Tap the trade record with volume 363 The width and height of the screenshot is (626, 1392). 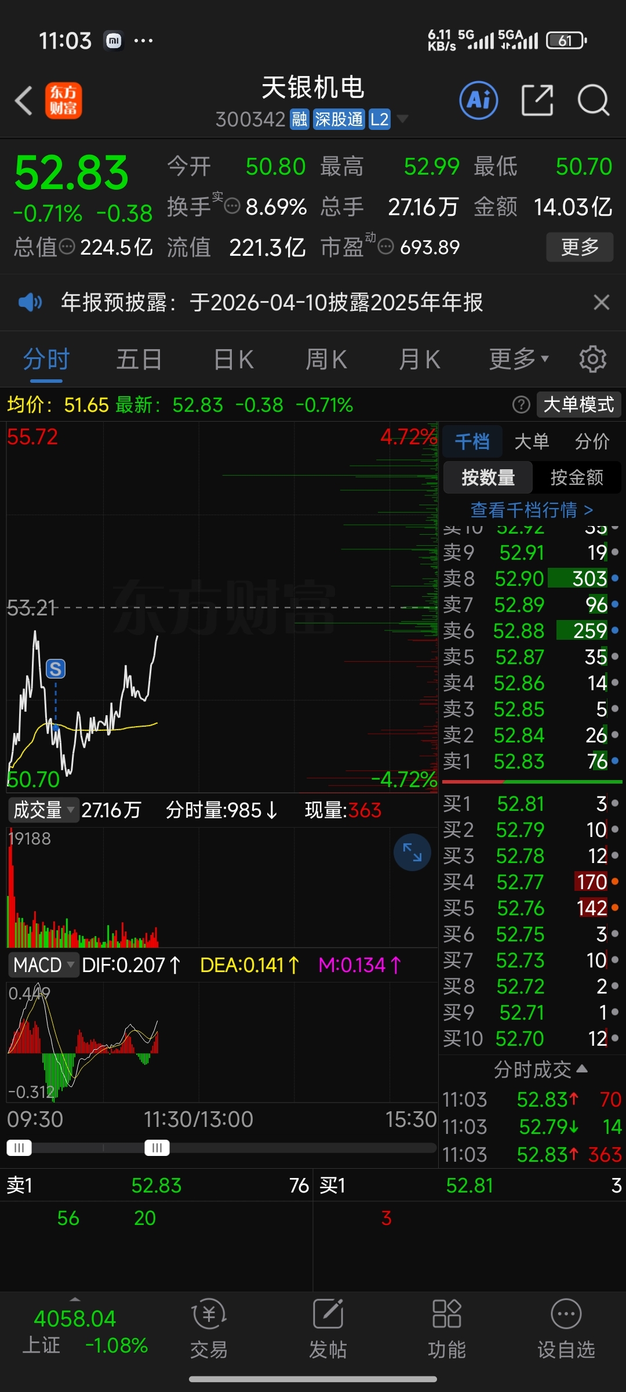coord(532,1154)
